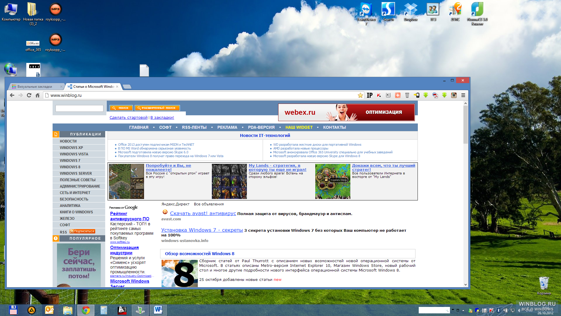Click the site search text field
Image resolution: width=561 pixels, height=316 pixels.
click(79, 108)
